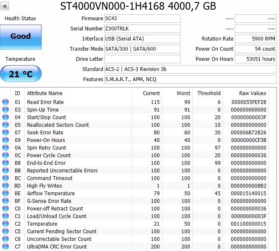279x251 pixels.
Task: Click current value 115 for Read Error Rate
Action: tap(155, 102)
